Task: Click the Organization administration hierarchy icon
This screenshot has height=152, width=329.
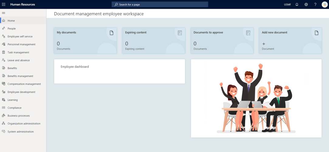Action: pyautogui.click(x=3, y=124)
